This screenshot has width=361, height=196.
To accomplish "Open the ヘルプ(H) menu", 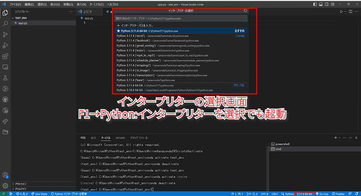I will click(112, 4).
